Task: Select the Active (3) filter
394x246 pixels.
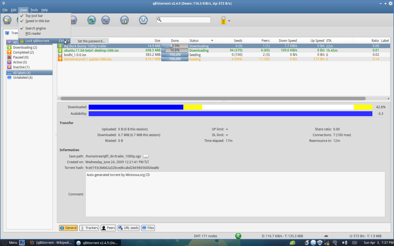Action: (29, 62)
